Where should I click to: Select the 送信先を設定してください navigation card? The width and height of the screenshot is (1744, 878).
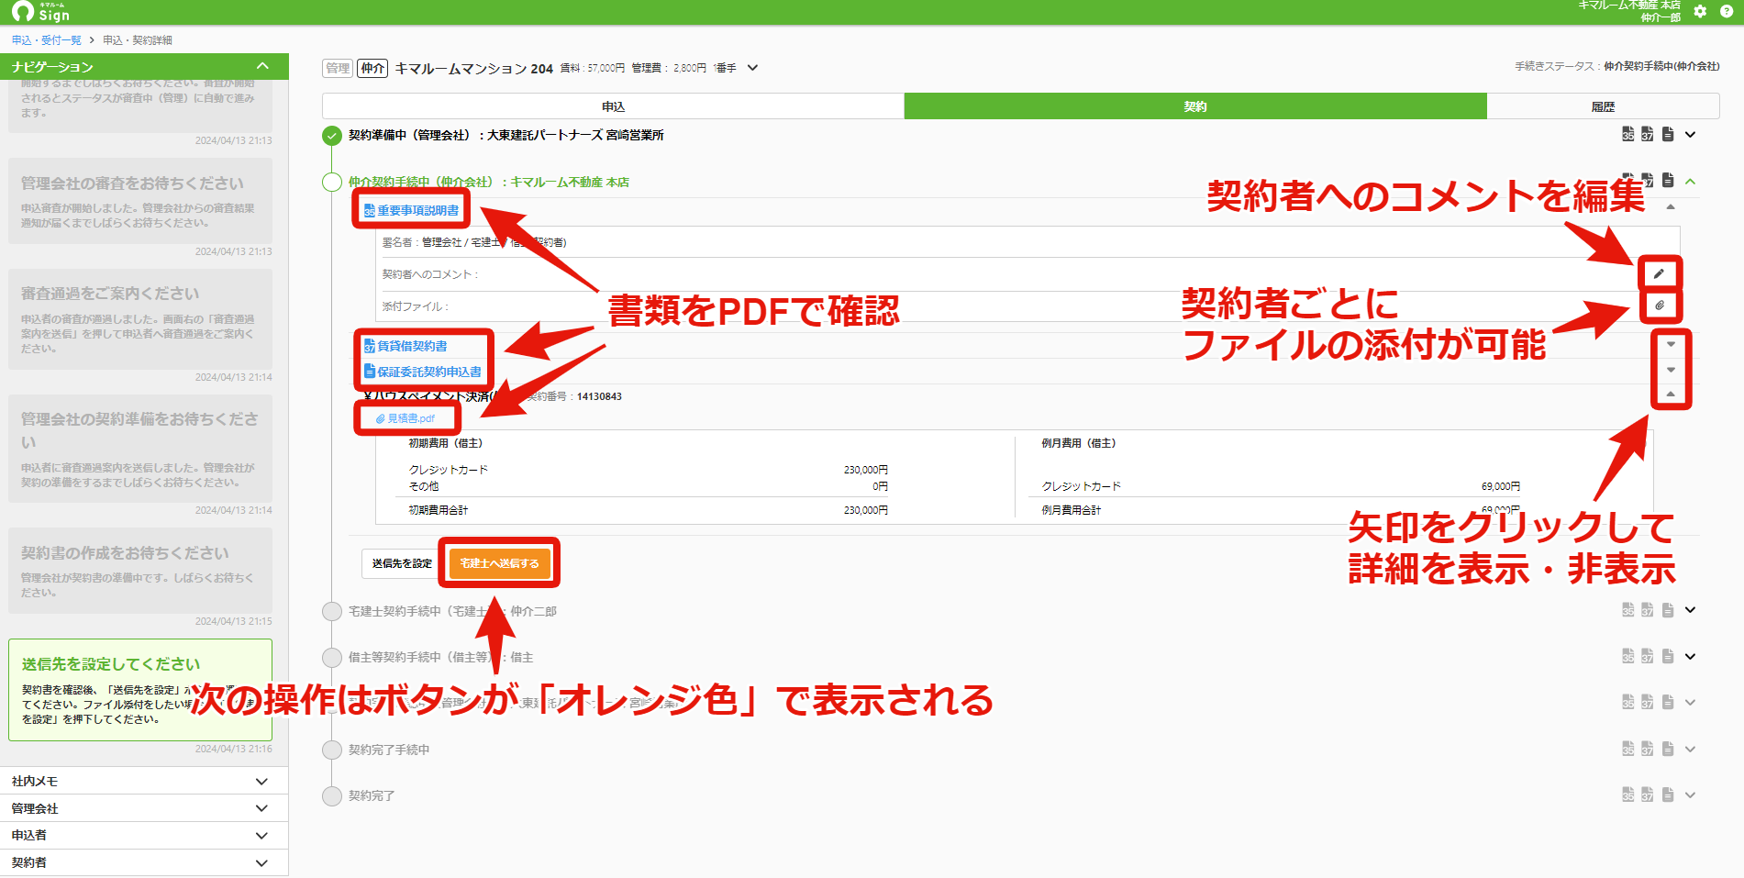pos(140,690)
